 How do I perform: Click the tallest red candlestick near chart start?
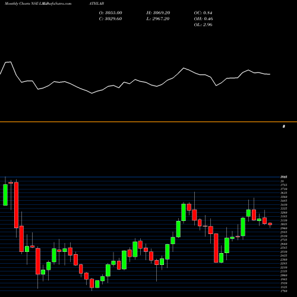point(16,205)
